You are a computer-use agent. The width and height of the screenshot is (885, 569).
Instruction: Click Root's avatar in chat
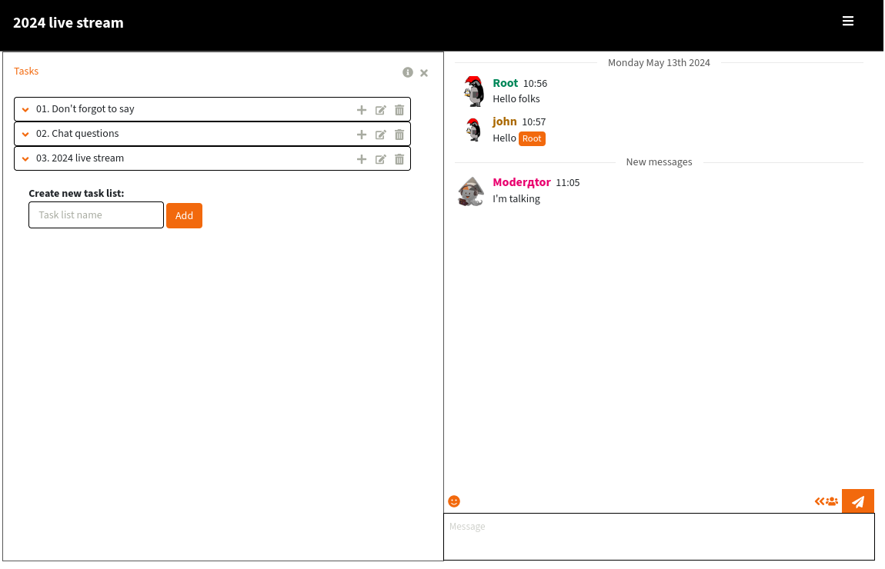[473, 92]
